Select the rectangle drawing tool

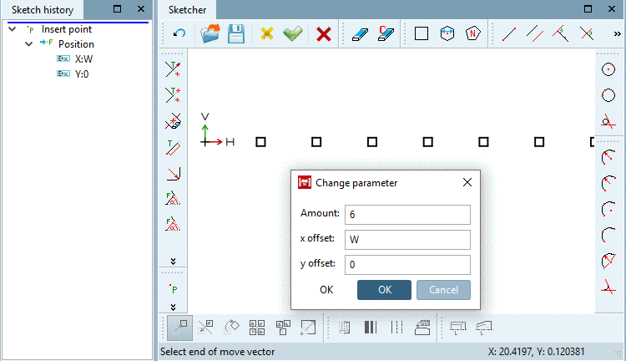tap(422, 33)
